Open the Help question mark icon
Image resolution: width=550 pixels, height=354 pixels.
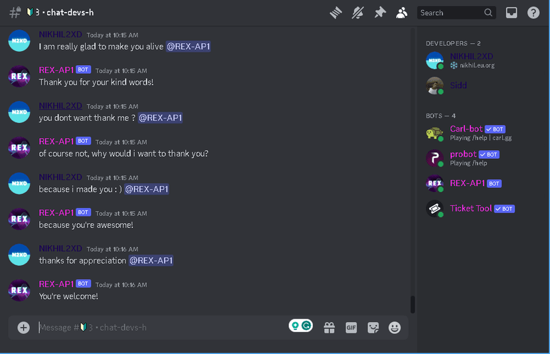pos(533,13)
